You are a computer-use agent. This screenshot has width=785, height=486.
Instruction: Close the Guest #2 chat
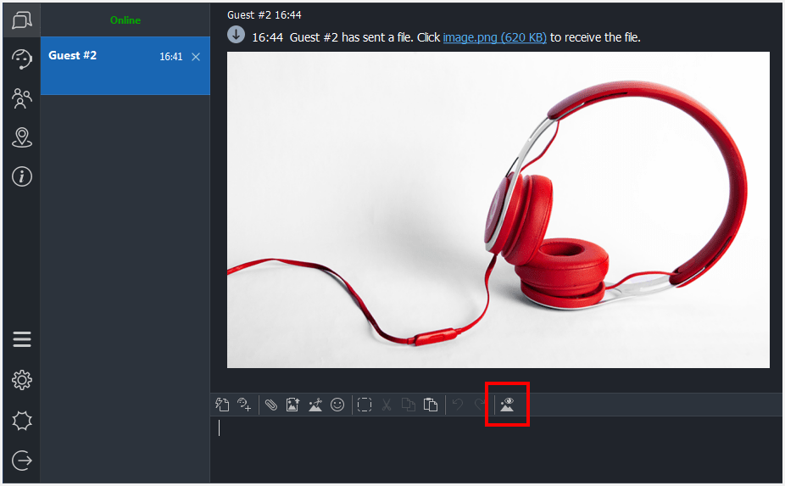[x=196, y=57]
